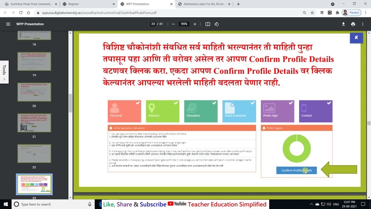Image resolution: width=371 pixels, height=209 pixels.
Task: Expand Windows system tray hidden icons
Action: click(311, 204)
